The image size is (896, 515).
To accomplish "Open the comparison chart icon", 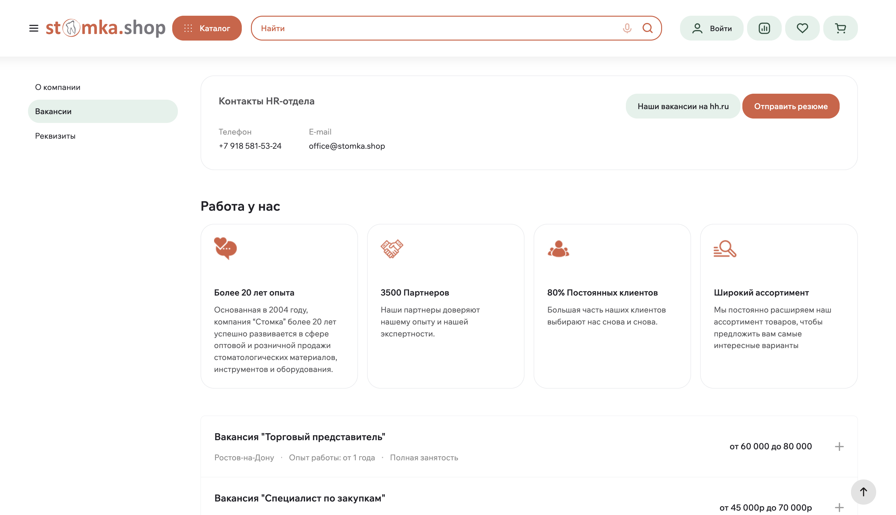I will coord(764,28).
